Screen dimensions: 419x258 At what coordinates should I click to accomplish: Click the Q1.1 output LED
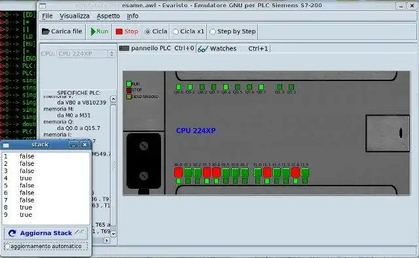click(x=291, y=87)
